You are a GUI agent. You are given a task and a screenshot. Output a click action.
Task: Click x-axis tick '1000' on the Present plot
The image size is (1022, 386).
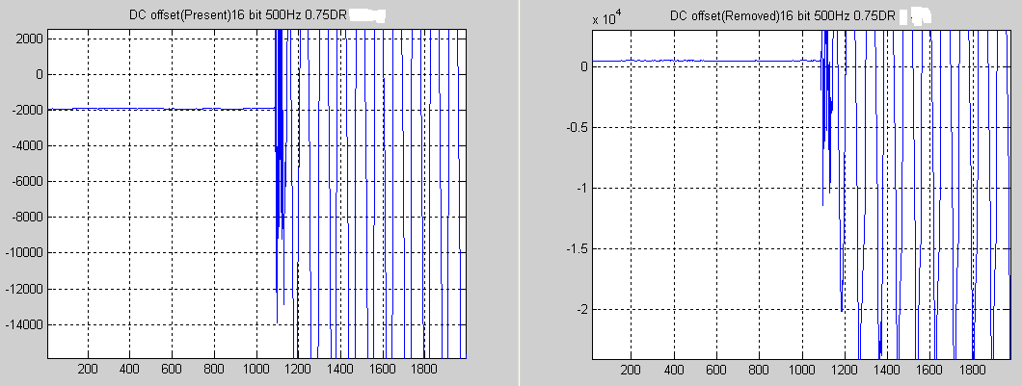[256, 369]
